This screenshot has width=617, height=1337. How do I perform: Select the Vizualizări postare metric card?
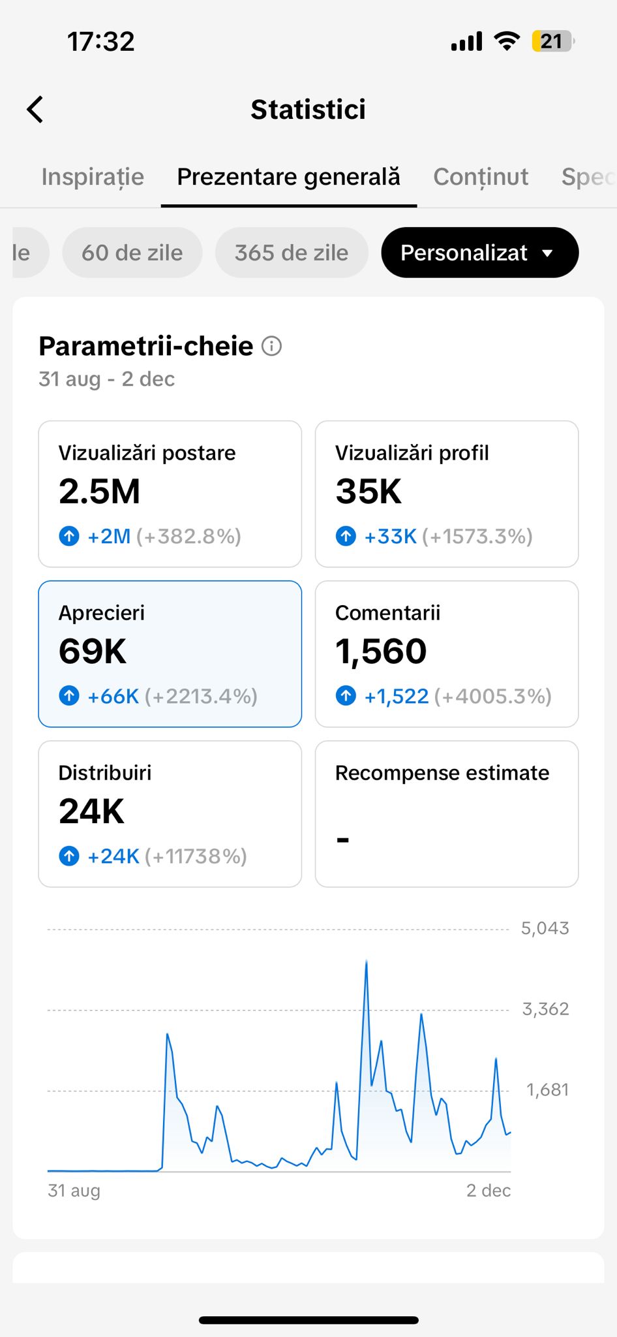tap(170, 494)
